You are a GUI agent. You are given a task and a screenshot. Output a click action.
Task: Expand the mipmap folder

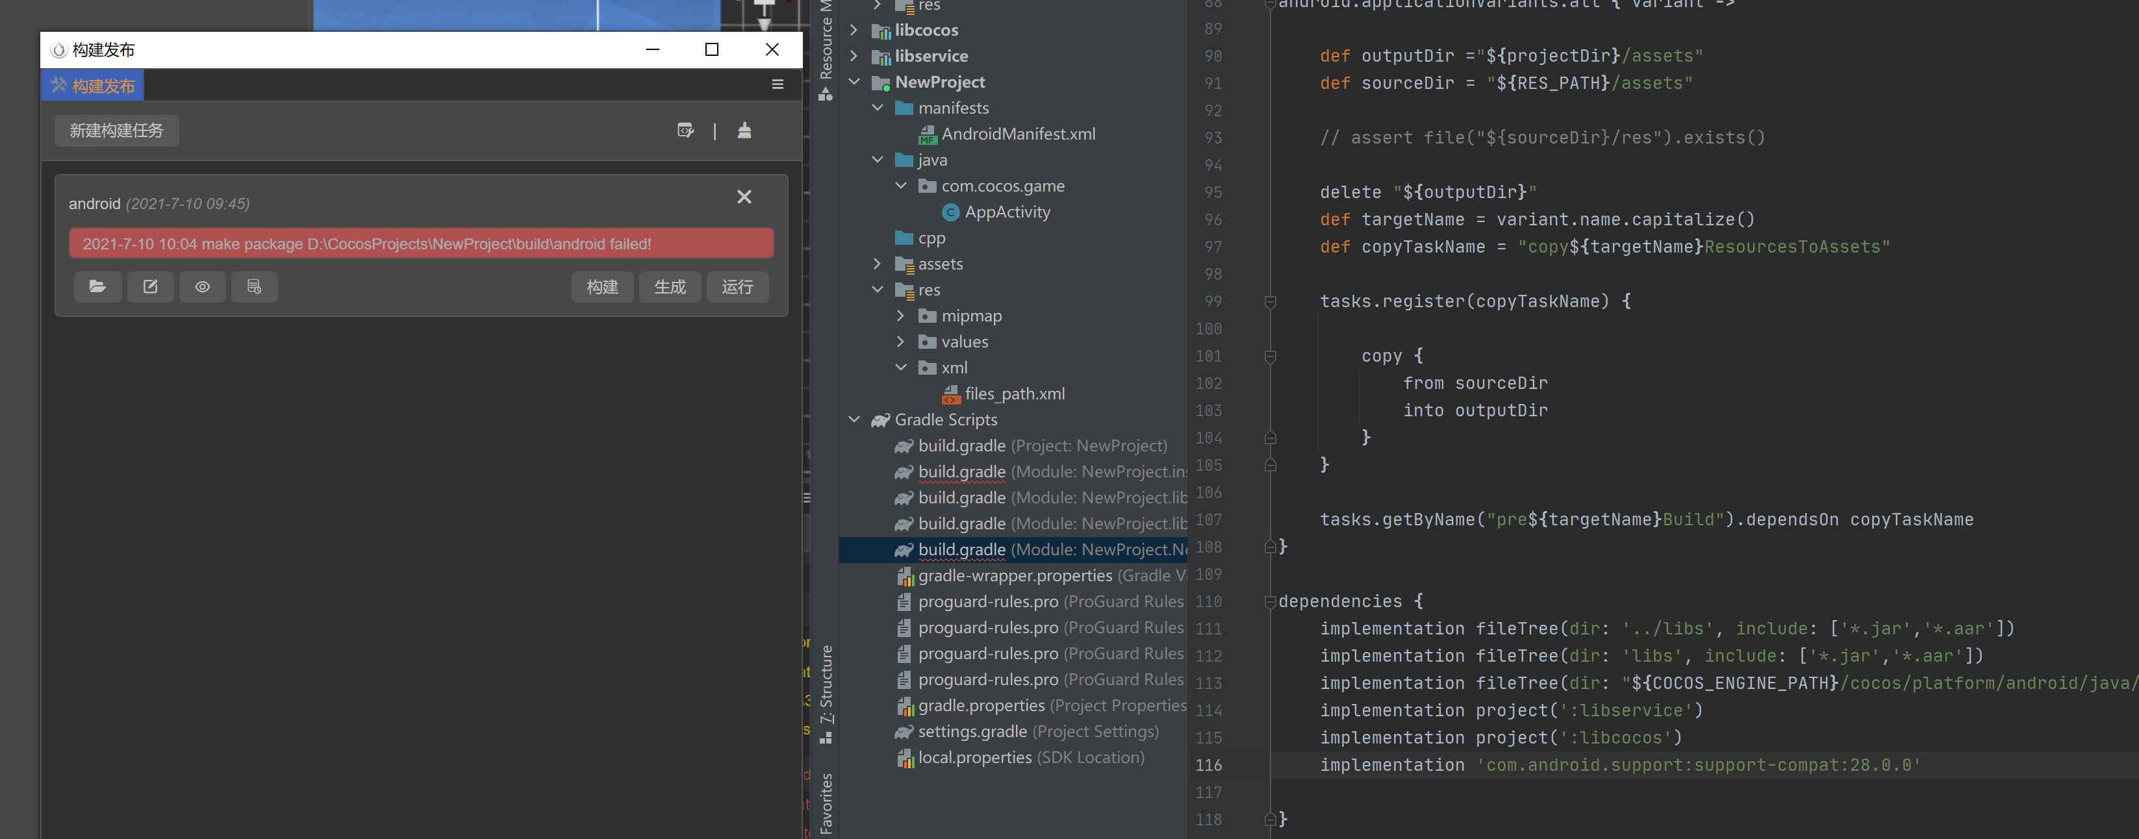tap(901, 316)
